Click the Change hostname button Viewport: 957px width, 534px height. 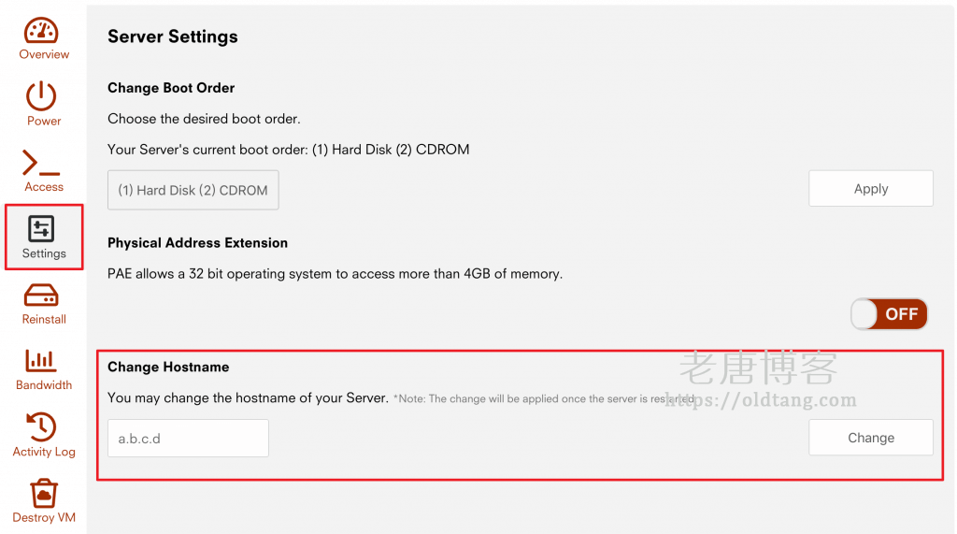pyautogui.click(x=870, y=438)
